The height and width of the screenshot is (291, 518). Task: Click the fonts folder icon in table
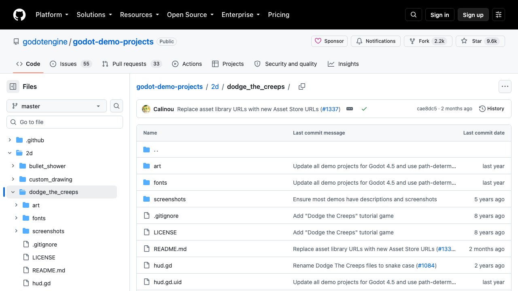pos(146,183)
